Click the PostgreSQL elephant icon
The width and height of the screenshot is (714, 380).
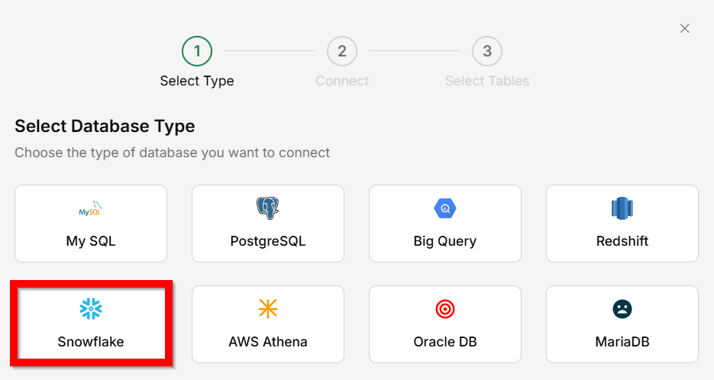click(x=267, y=208)
